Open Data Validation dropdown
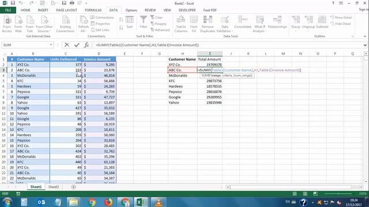The image size is (369, 207). (225, 29)
